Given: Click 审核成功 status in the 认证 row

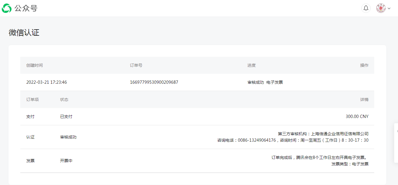Looking at the screenshot, I should [x=68, y=137].
